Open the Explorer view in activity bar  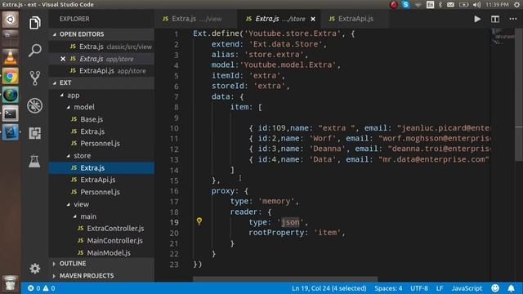click(x=34, y=23)
